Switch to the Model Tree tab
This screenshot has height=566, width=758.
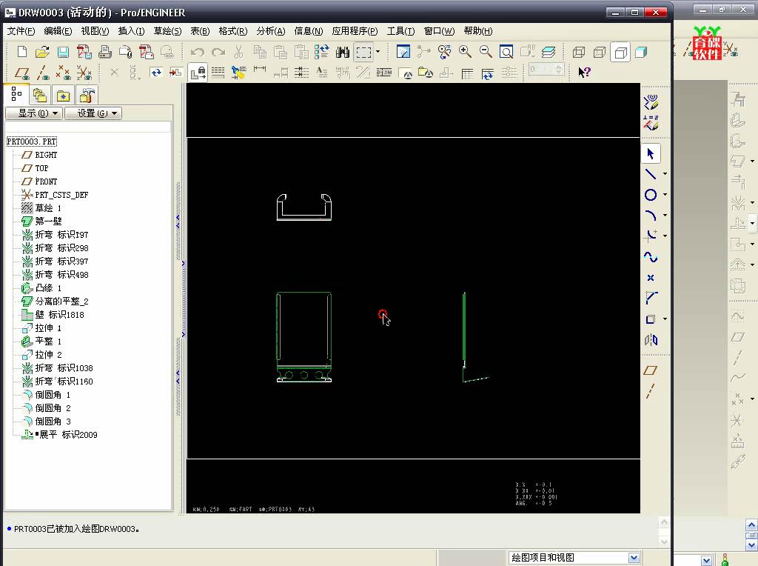tap(16, 94)
